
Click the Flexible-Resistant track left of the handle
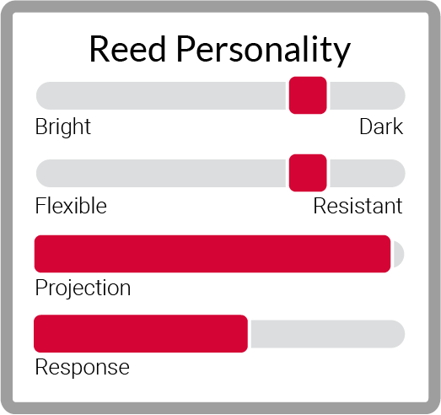point(161,173)
